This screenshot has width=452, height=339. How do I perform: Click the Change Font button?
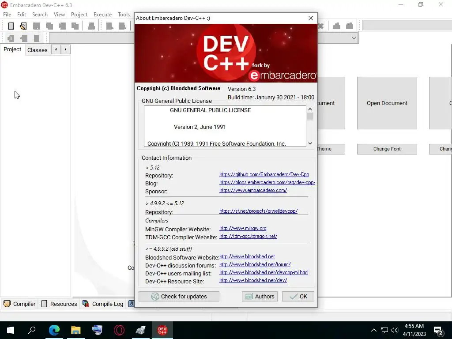coord(387,149)
